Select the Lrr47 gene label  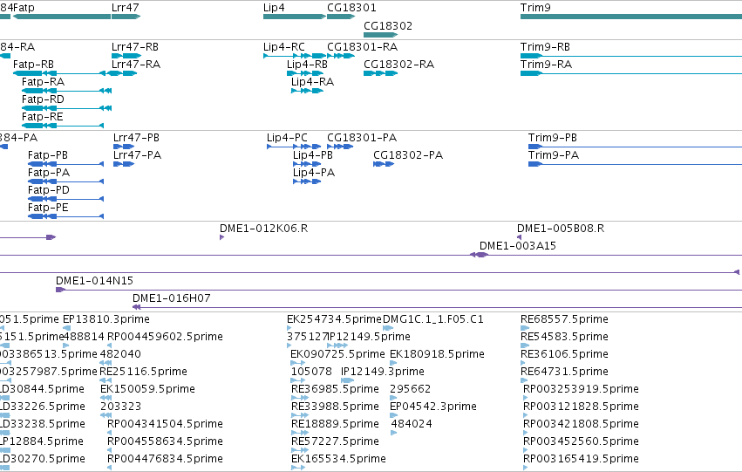(126, 8)
